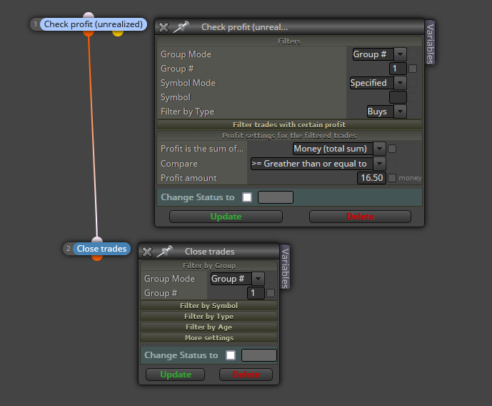Image resolution: width=492 pixels, height=406 pixels.
Task: Click Group # field in Close trades panel
Action: 256,293
